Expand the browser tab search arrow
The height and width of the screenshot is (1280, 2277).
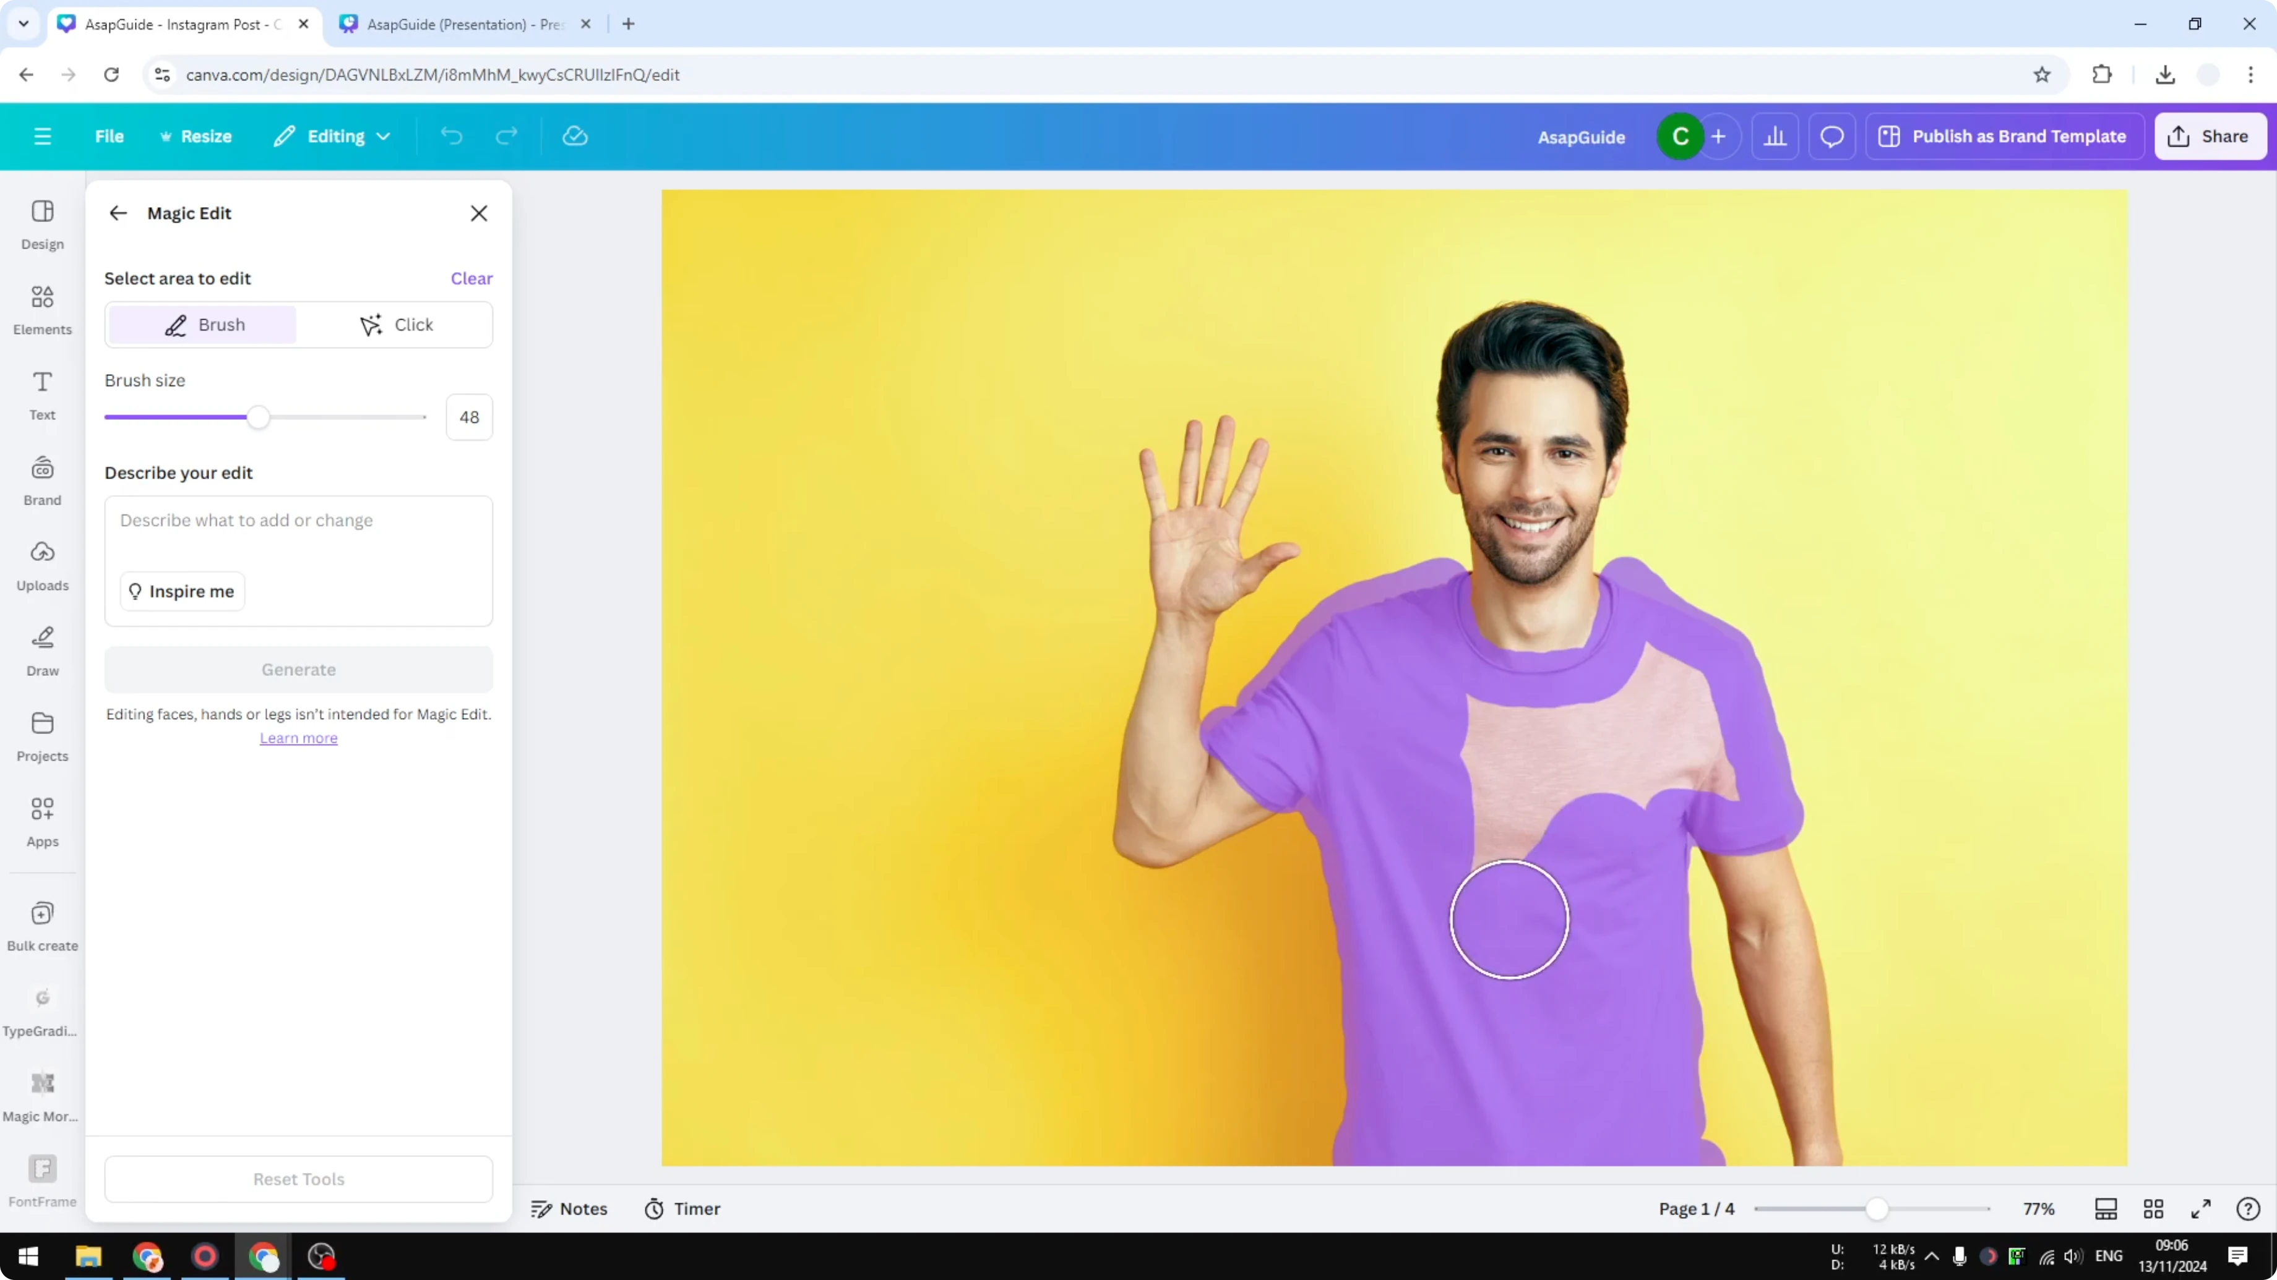[23, 24]
